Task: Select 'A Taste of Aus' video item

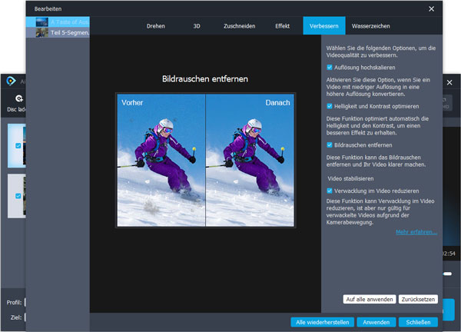Action: pos(58,22)
